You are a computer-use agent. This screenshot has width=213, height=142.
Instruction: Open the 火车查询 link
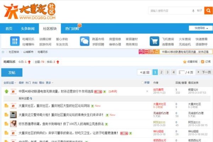pos(185,39)
